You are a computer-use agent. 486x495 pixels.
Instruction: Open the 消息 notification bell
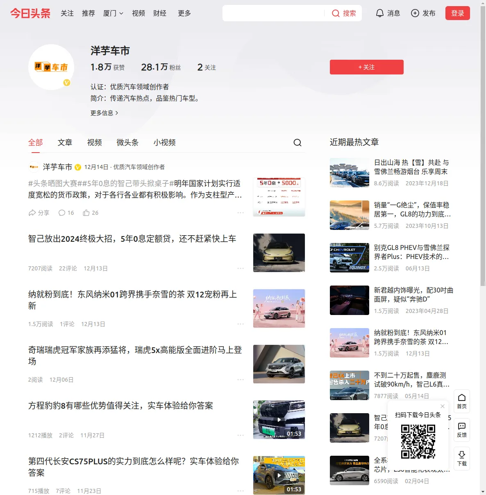pyautogui.click(x=380, y=13)
